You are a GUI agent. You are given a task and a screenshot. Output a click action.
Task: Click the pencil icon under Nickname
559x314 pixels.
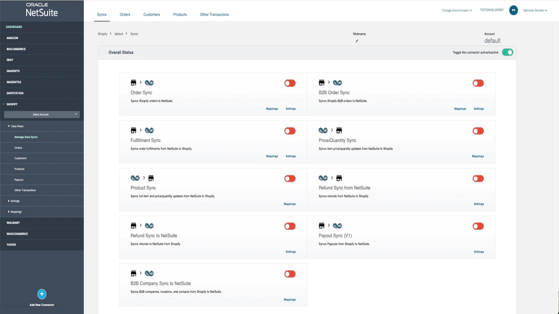click(x=357, y=41)
